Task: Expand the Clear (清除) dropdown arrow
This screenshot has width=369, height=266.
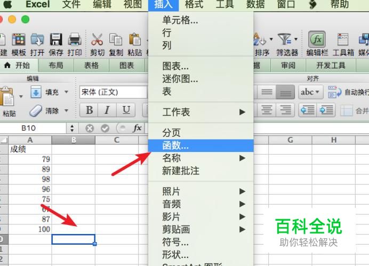Action: 66,110
